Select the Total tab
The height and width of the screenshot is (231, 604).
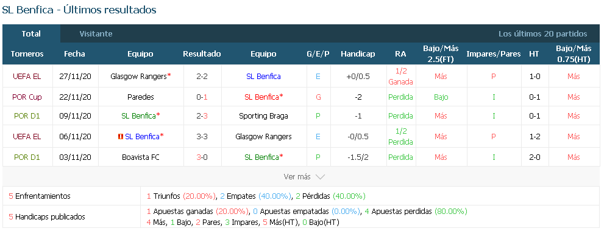point(31,34)
